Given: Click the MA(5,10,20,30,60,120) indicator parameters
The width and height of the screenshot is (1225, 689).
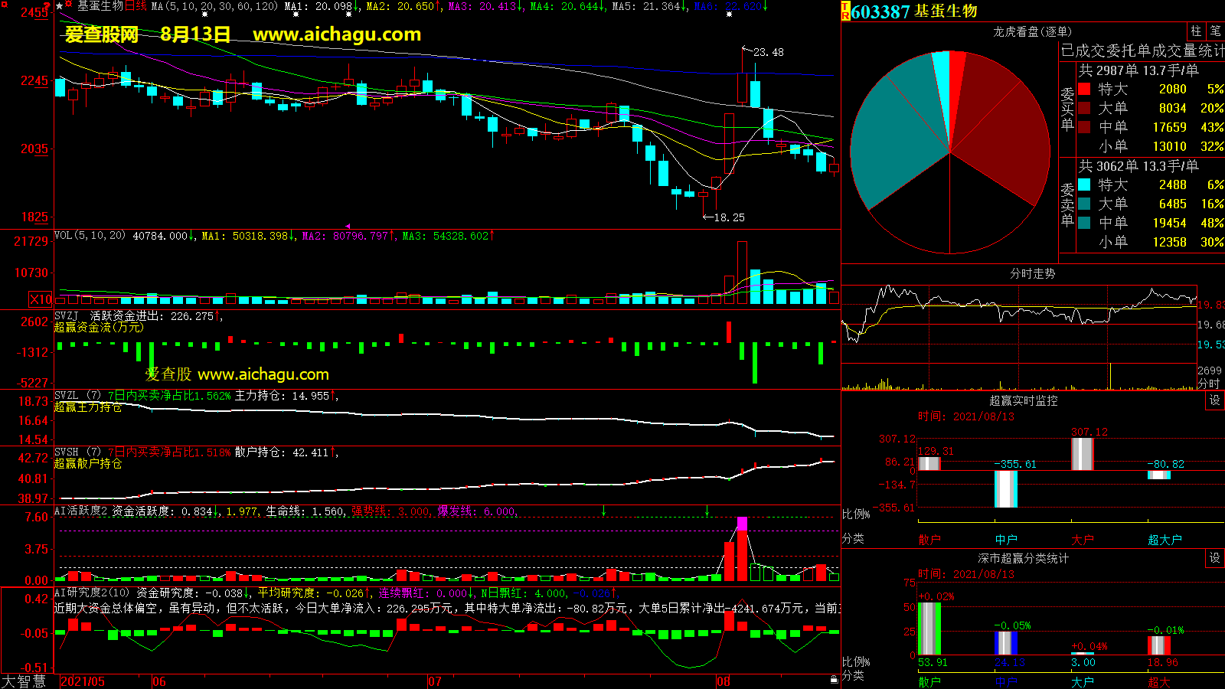Looking at the screenshot, I should coord(214,6).
